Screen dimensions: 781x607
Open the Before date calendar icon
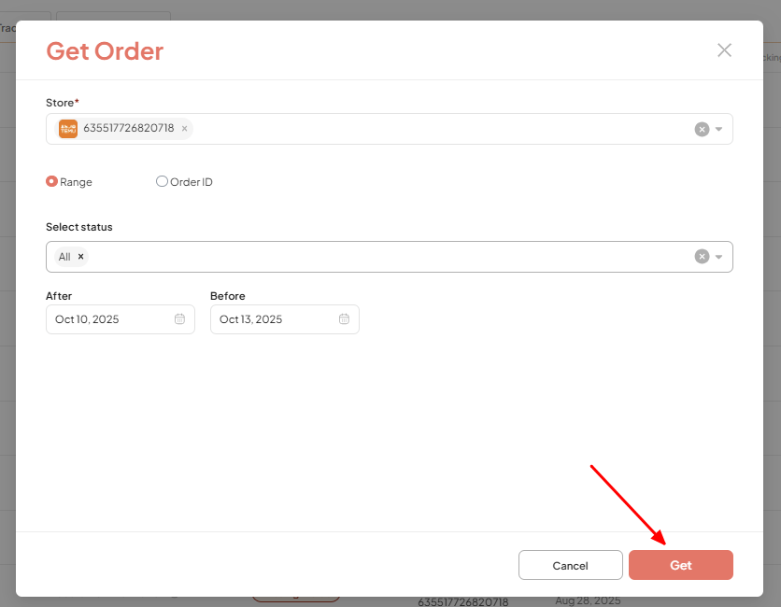[x=344, y=319]
